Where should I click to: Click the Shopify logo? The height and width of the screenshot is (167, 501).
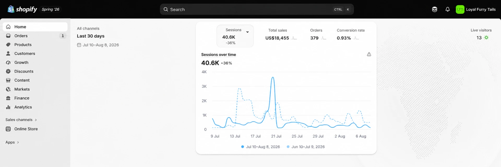(22, 9)
